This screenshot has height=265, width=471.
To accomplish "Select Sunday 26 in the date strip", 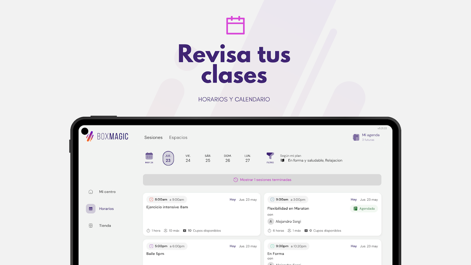I will 228,158.
